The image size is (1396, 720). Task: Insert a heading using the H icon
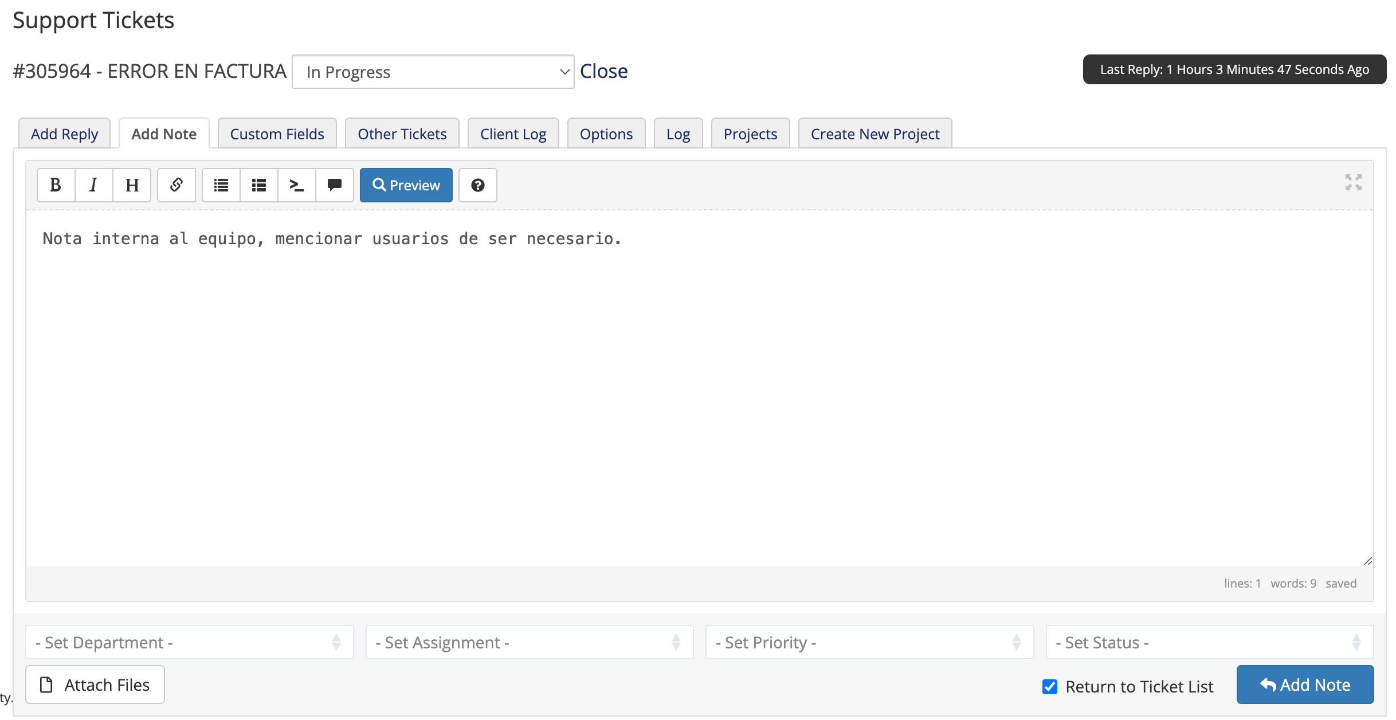[x=132, y=185]
